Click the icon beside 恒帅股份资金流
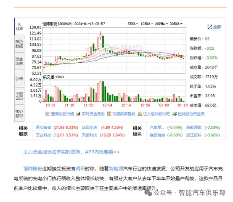The image size is (233, 202). pyautogui.click(x=175, y=114)
